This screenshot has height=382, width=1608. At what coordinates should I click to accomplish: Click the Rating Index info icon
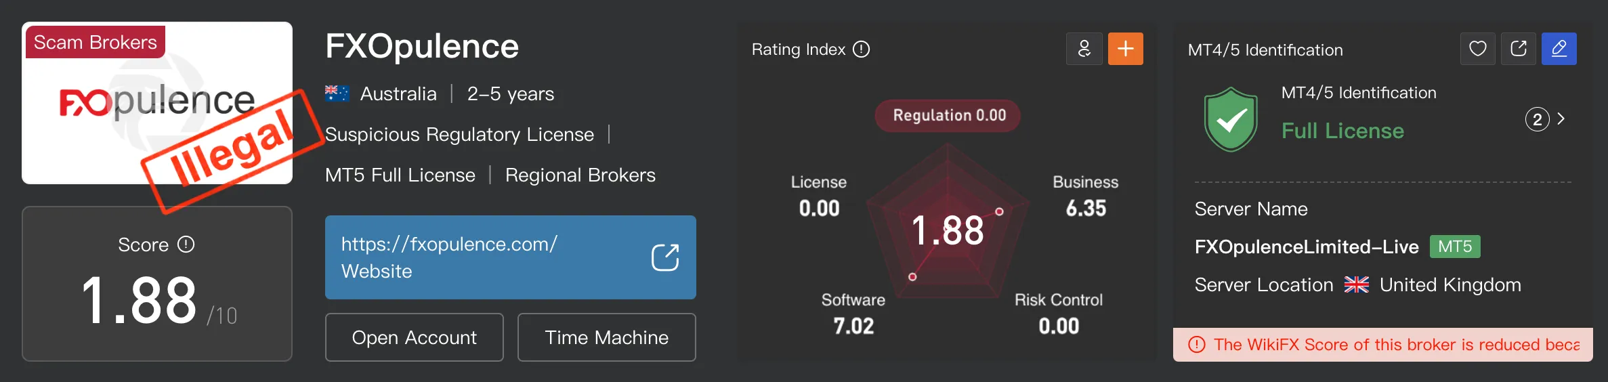[x=861, y=49]
